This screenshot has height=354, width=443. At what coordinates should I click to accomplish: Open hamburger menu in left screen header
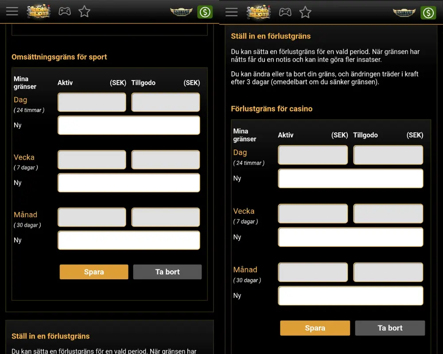tap(12, 12)
